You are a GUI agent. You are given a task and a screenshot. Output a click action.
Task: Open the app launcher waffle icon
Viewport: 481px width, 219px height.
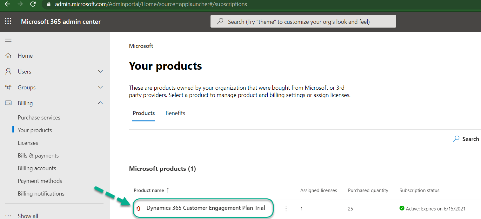coord(8,22)
